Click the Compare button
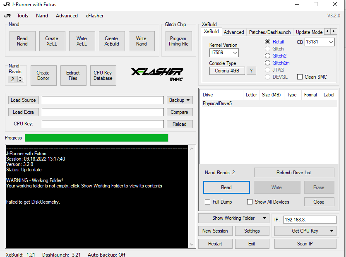This screenshot has height=257, width=346. [179, 112]
